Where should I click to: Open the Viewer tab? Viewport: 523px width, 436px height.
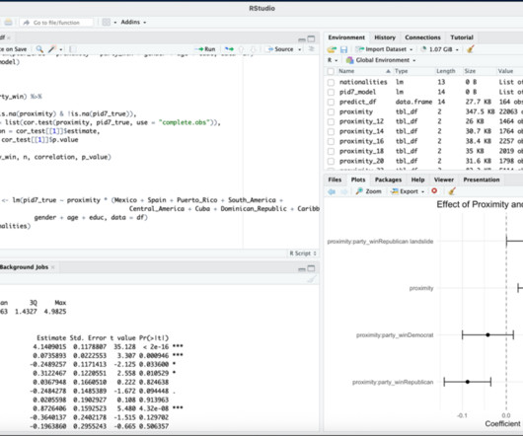pos(444,180)
